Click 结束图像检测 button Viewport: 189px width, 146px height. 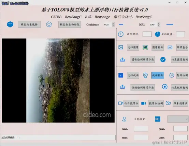point(180,59)
